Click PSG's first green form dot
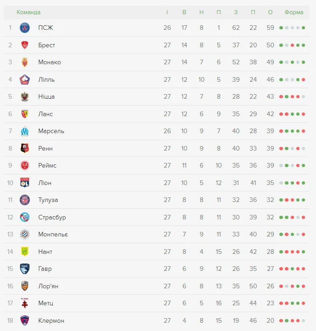 coord(281,28)
